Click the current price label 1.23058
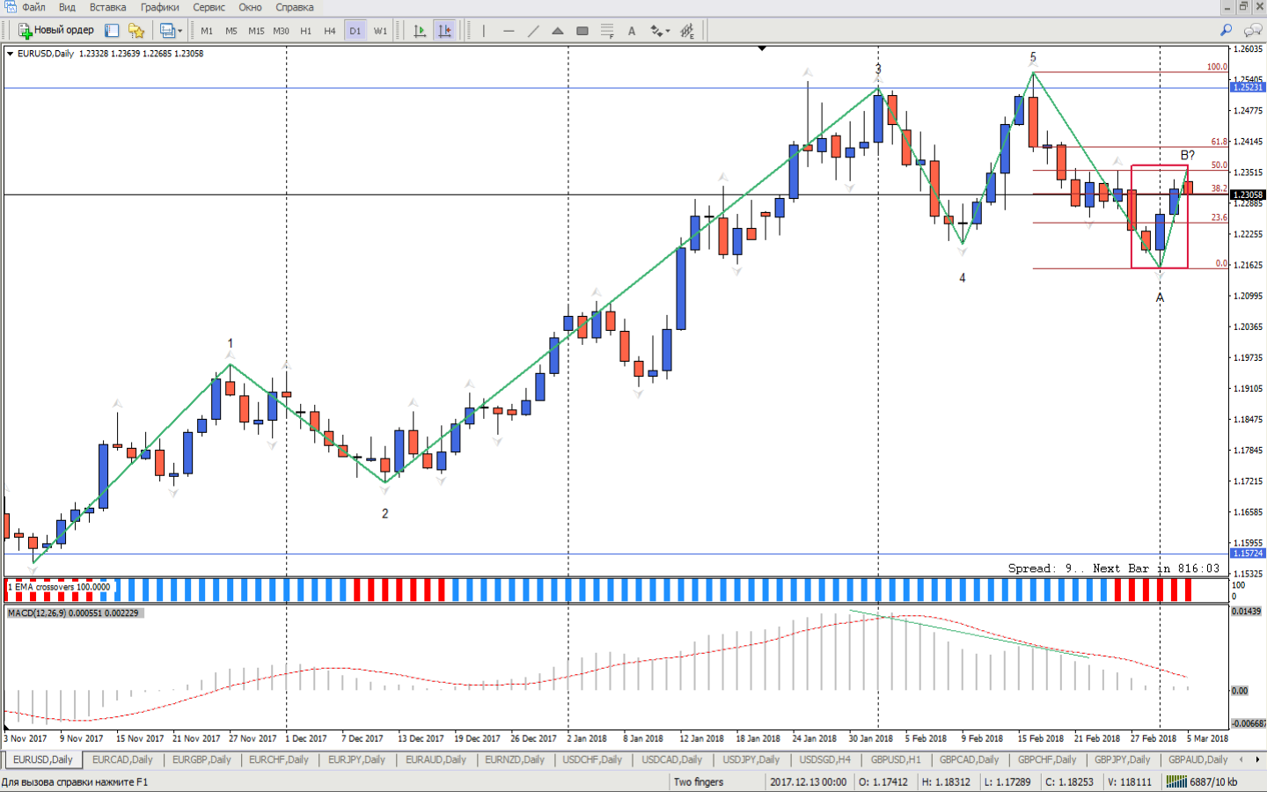The image size is (1267, 792). point(1248,194)
